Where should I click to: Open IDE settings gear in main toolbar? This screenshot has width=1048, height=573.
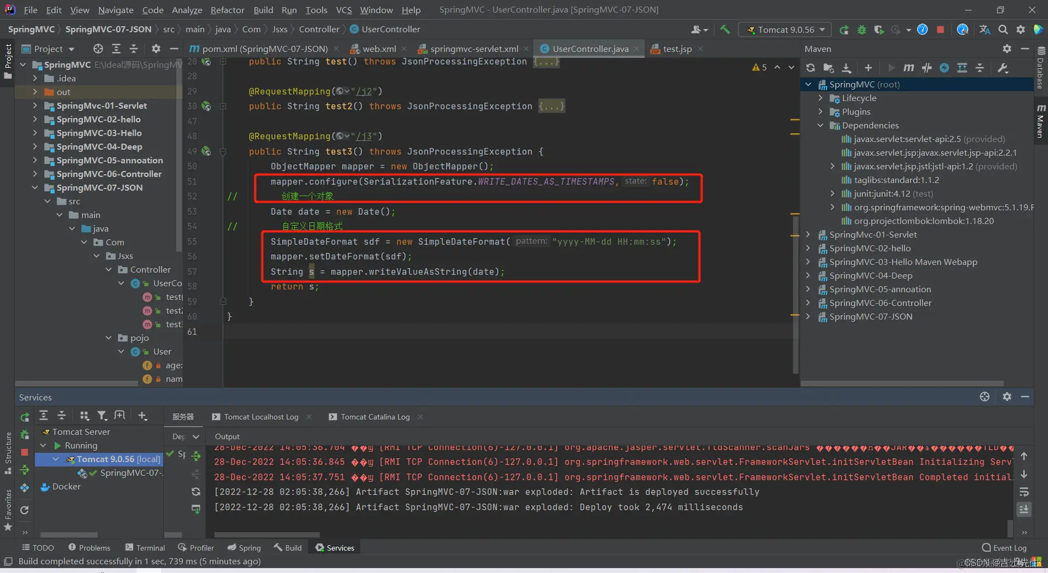click(x=1021, y=29)
